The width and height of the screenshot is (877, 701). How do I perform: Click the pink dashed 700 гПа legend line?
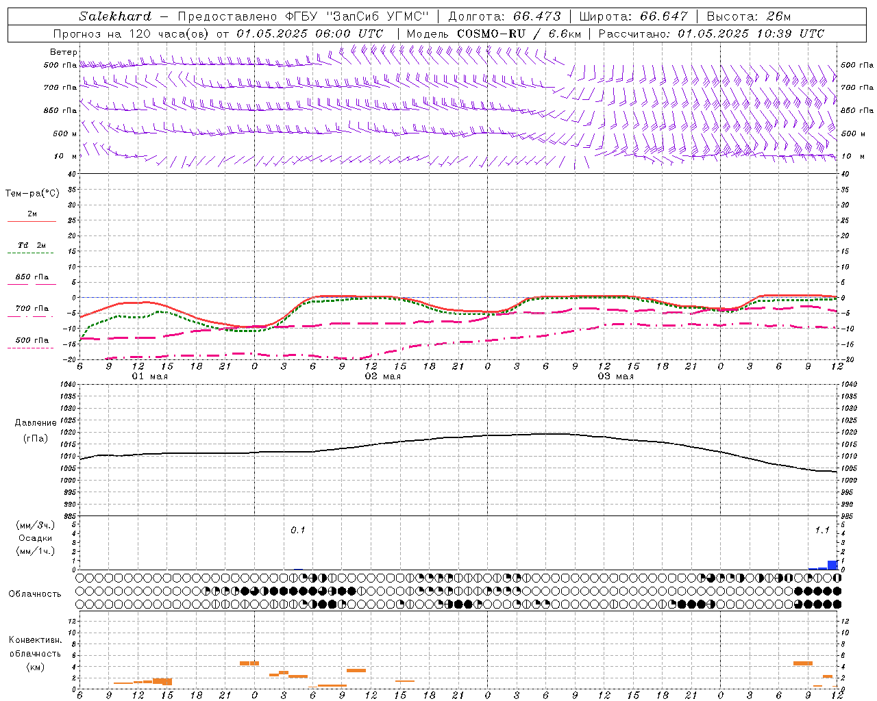point(32,316)
